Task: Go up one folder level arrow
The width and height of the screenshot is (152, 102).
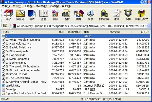Action: tap(5, 25)
